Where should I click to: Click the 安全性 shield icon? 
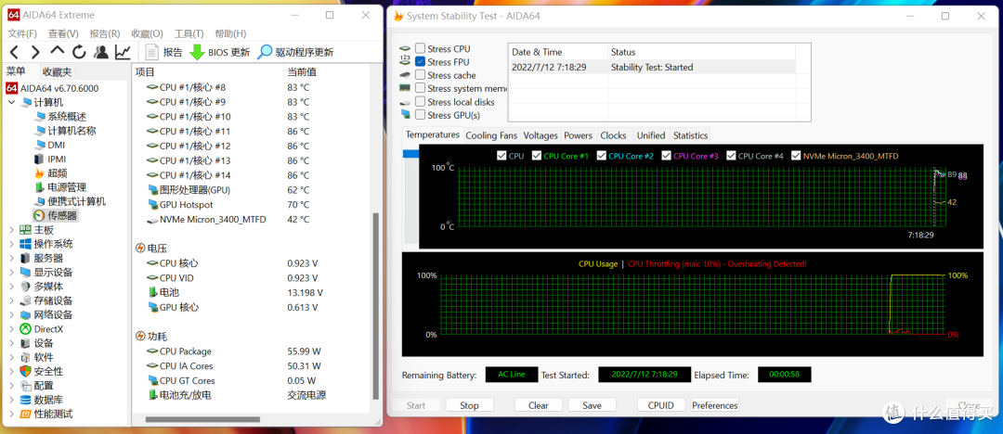(x=26, y=371)
